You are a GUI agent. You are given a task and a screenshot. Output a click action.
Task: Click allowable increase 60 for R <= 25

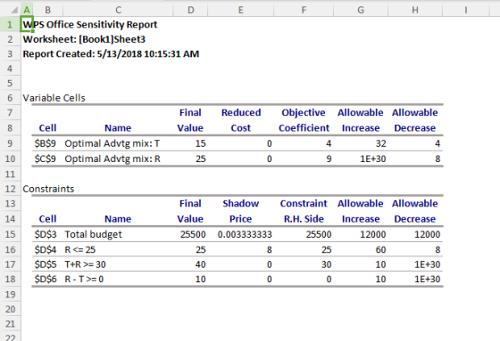(380, 249)
